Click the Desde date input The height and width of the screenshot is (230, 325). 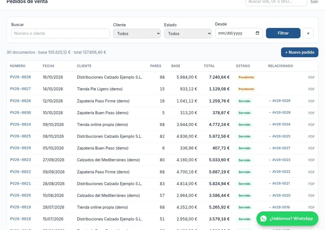click(x=239, y=33)
